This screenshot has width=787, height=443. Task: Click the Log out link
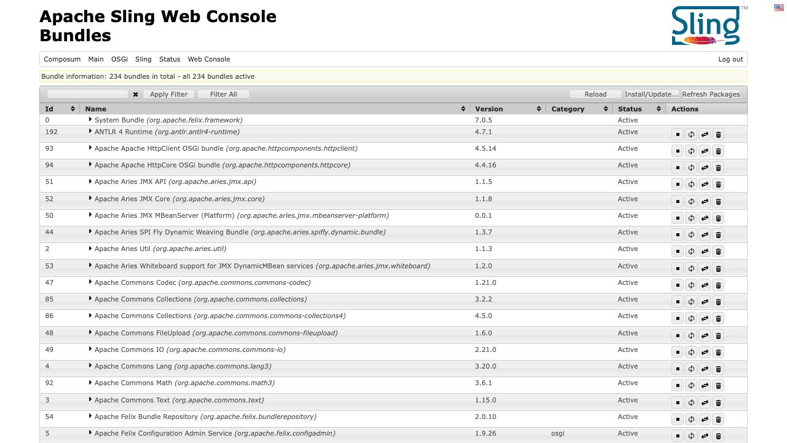click(x=730, y=59)
